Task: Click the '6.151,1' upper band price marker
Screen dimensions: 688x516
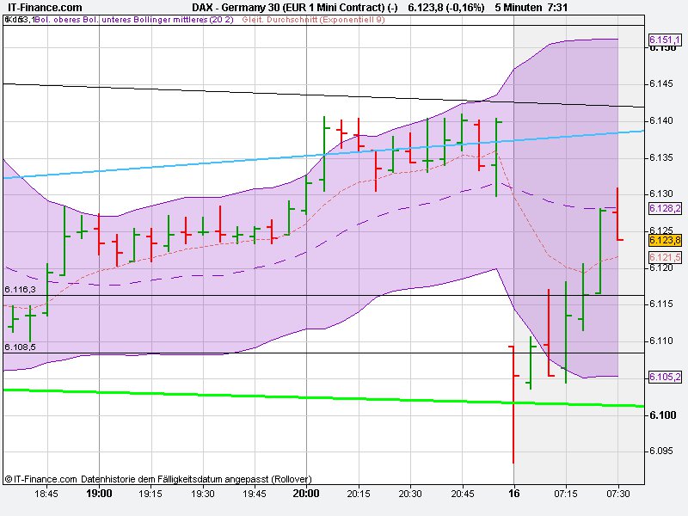Action: tap(664, 39)
